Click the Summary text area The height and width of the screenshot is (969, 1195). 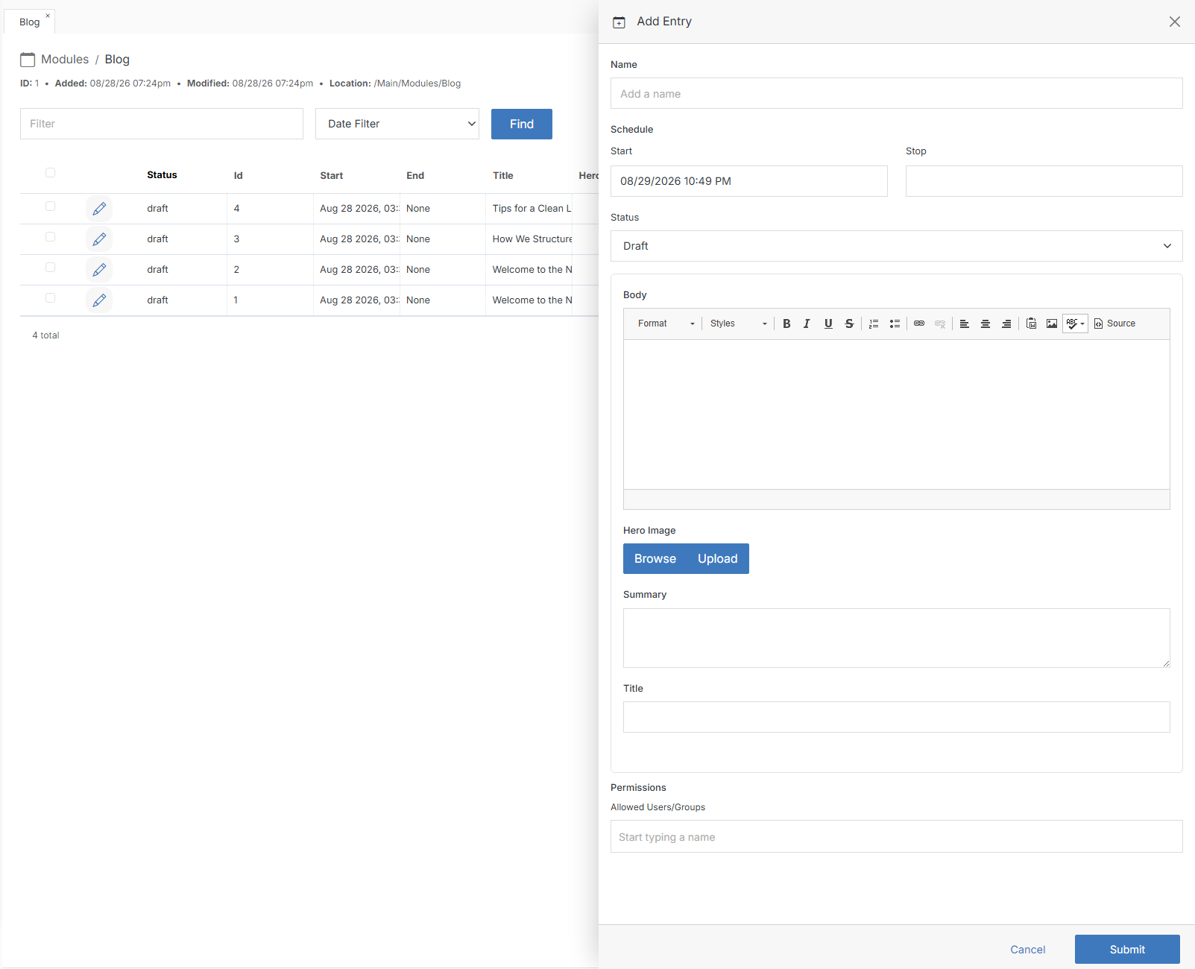pyautogui.click(x=896, y=638)
